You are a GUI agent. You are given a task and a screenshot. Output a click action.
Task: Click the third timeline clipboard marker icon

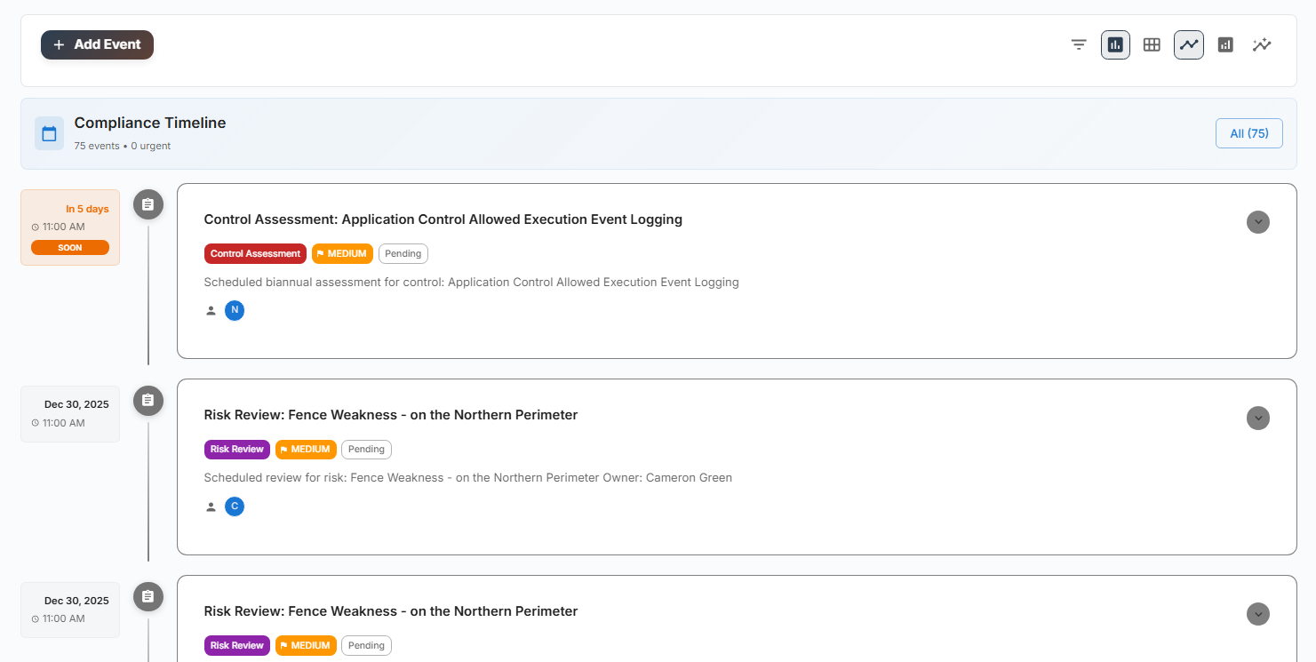pos(148,596)
